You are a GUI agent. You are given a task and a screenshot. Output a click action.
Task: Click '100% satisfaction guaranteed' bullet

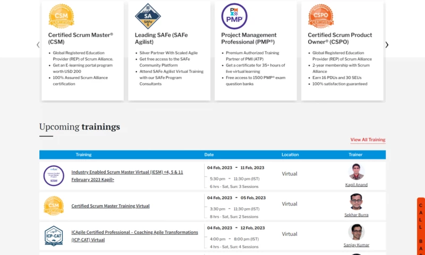(x=340, y=84)
